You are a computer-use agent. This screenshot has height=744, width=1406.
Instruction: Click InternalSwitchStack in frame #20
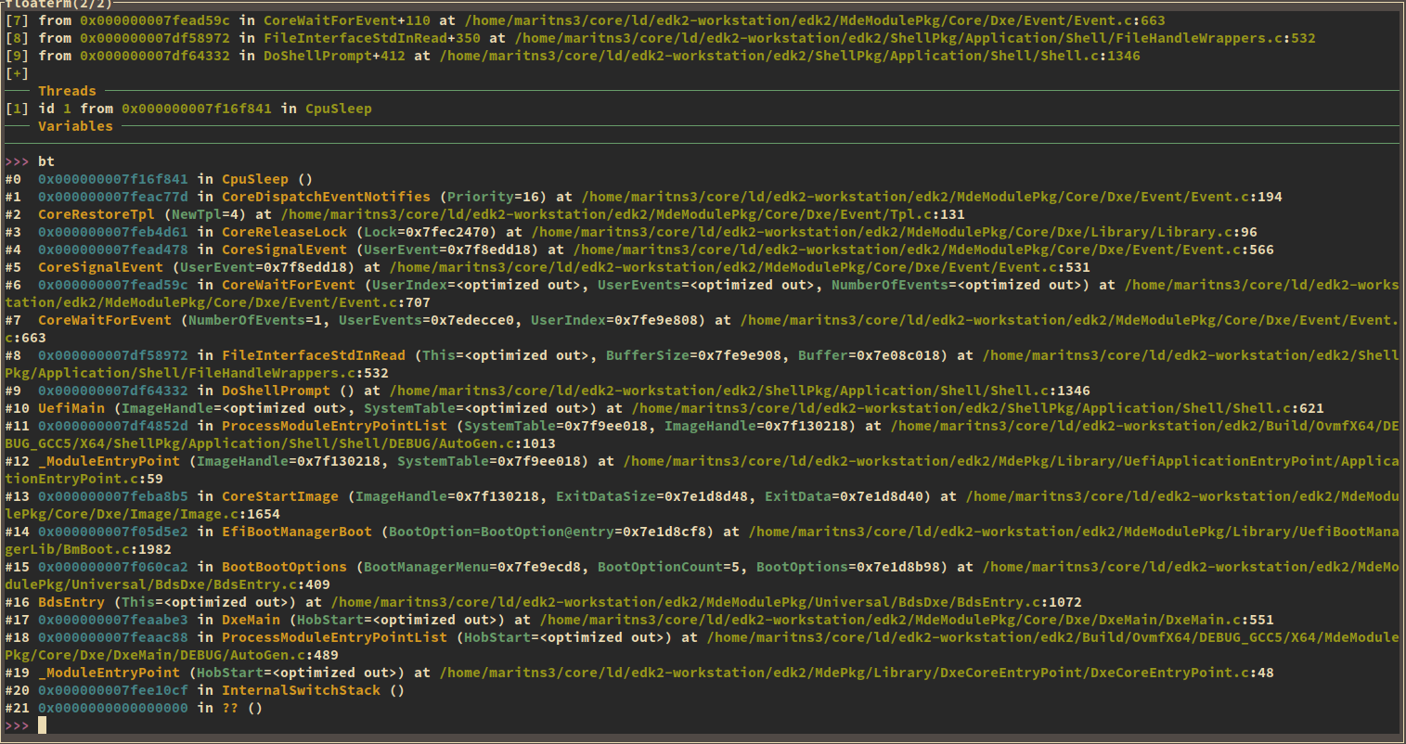[x=301, y=690]
